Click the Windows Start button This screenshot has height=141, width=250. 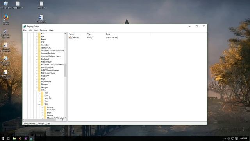(3, 139)
